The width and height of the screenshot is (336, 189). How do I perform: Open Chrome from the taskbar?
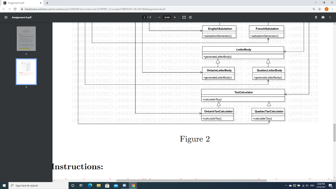point(133,186)
